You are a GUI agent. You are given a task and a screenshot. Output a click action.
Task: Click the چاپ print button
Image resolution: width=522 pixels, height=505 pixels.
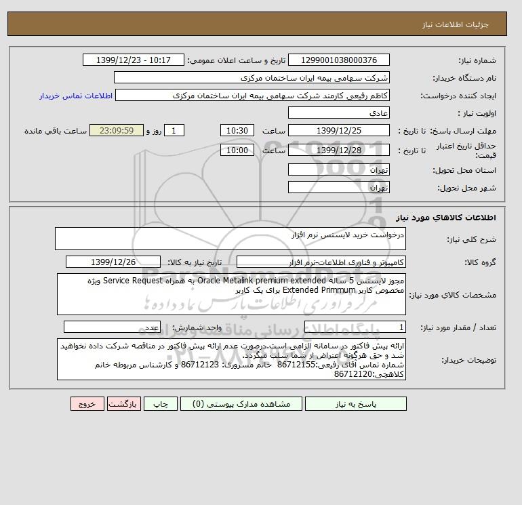[161, 404]
